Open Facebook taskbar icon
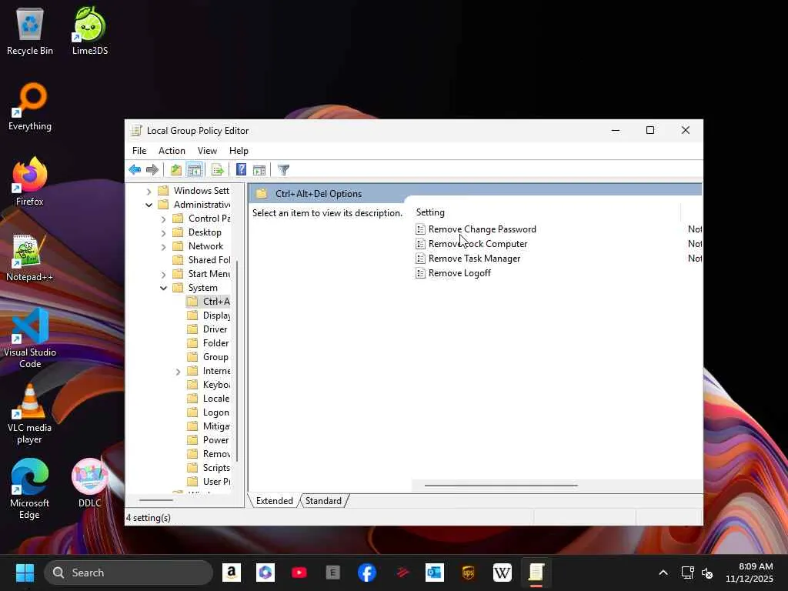The image size is (788, 591). click(x=367, y=573)
